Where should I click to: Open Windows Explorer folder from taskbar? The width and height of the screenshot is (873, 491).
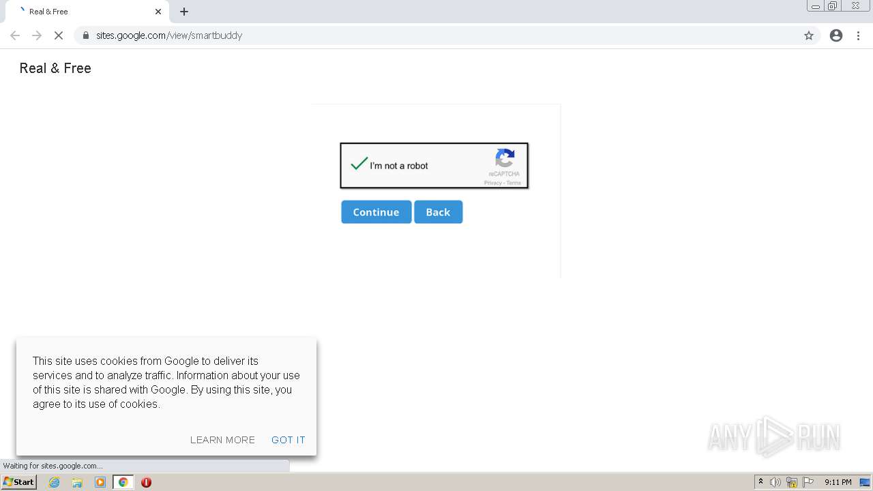[77, 482]
